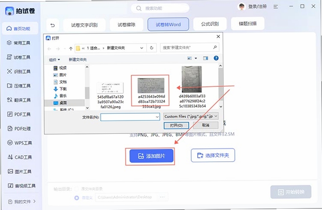Click the 搜索"新建文件夹" search box
322x210 pixels.
click(190, 47)
